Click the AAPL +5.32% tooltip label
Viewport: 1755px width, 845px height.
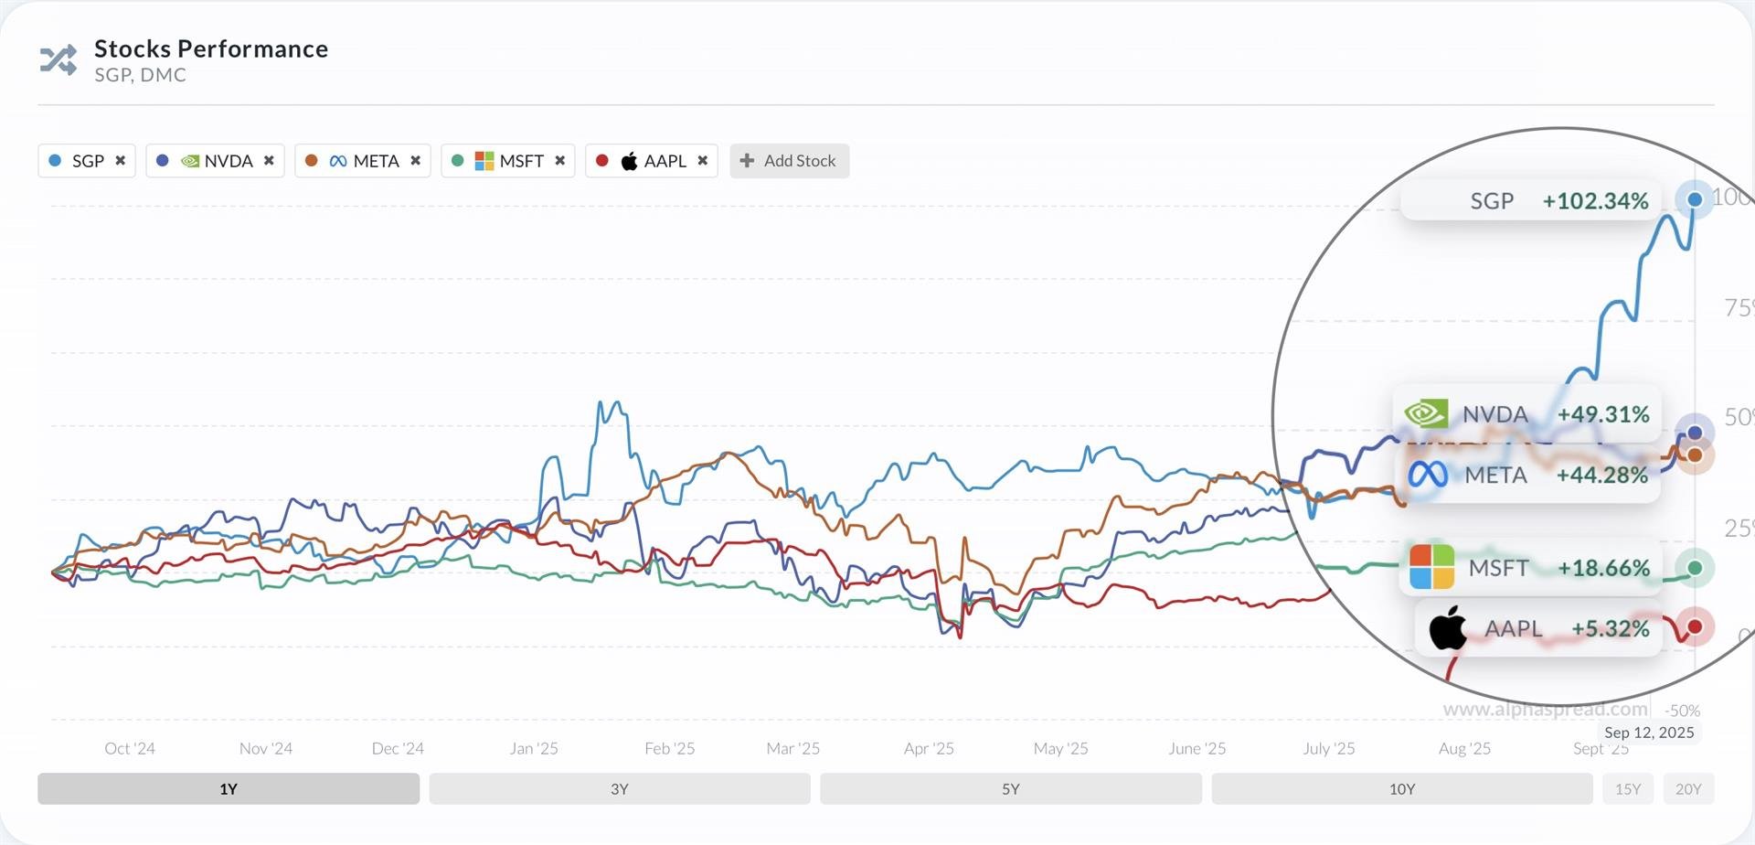click(1538, 628)
